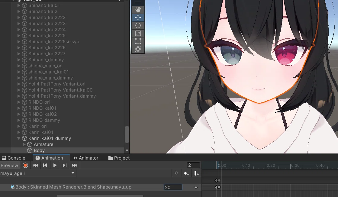The width and height of the screenshot is (338, 197).
Task: Expand the RINDO_ori object
Action: (19, 102)
